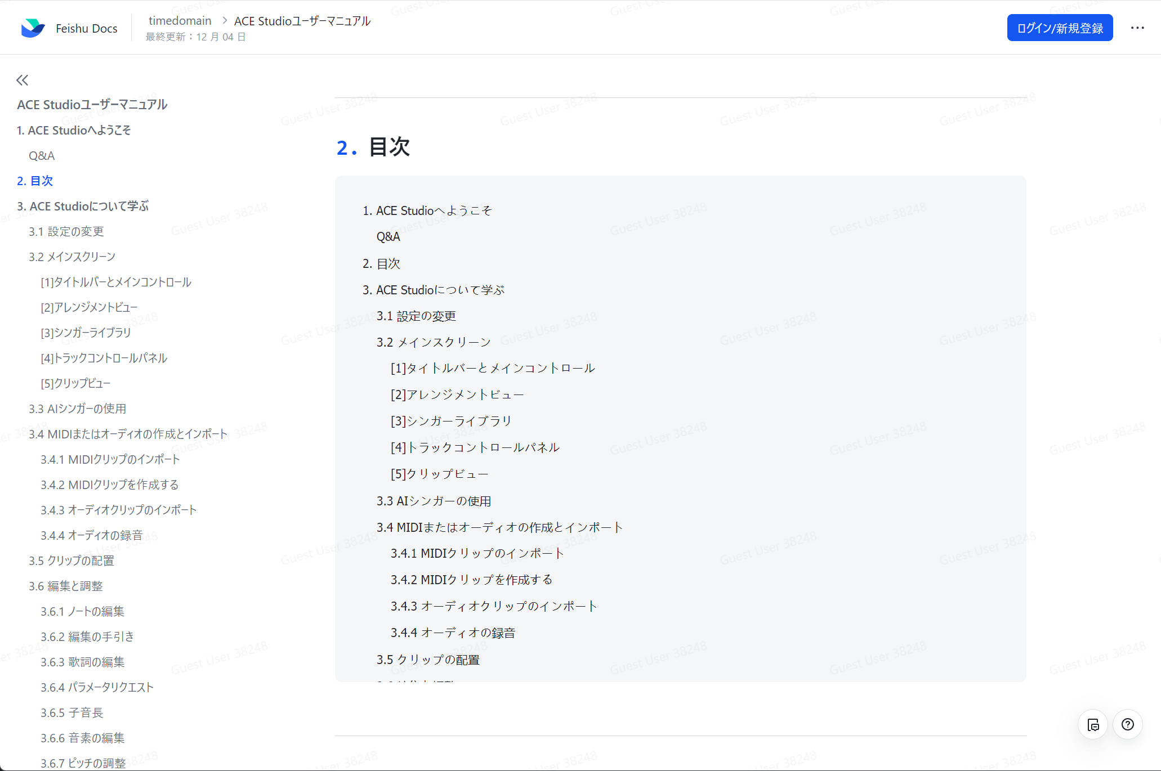Select sidebar 3.6.2 編集の手引き
Image resolution: width=1161 pixels, height=771 pixels.
click(x=87, y=636)
